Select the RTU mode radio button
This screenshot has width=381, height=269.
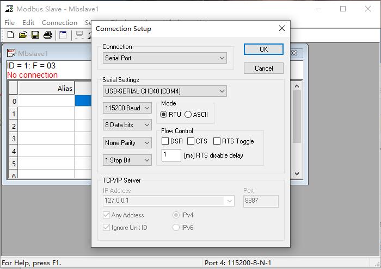164,115
